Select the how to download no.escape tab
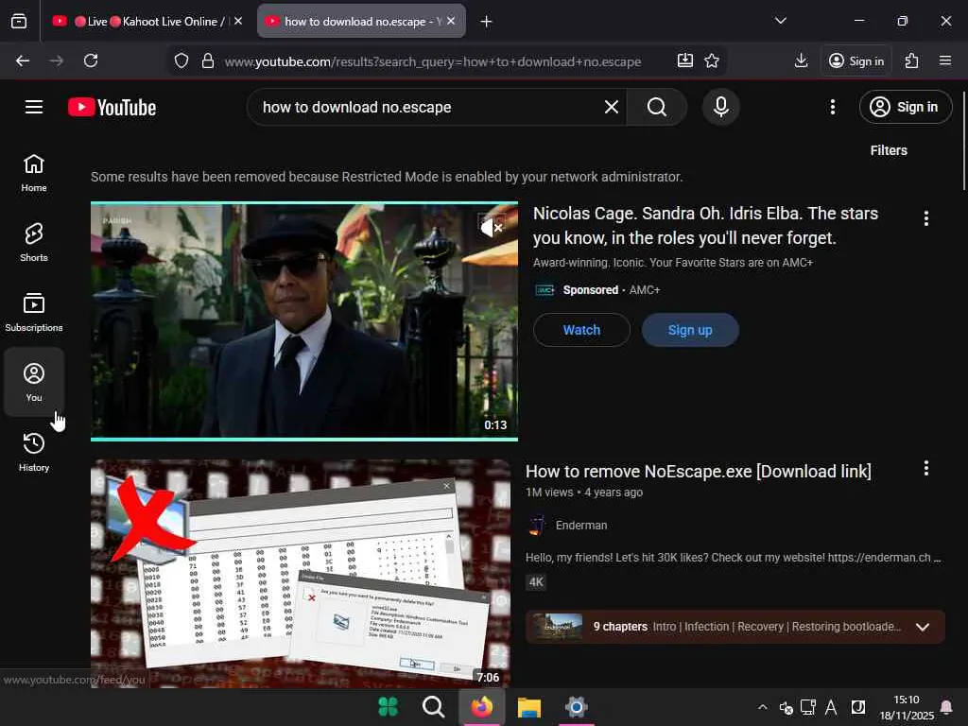The height and width of the screenshot is (726, 968). click(361, 21)
